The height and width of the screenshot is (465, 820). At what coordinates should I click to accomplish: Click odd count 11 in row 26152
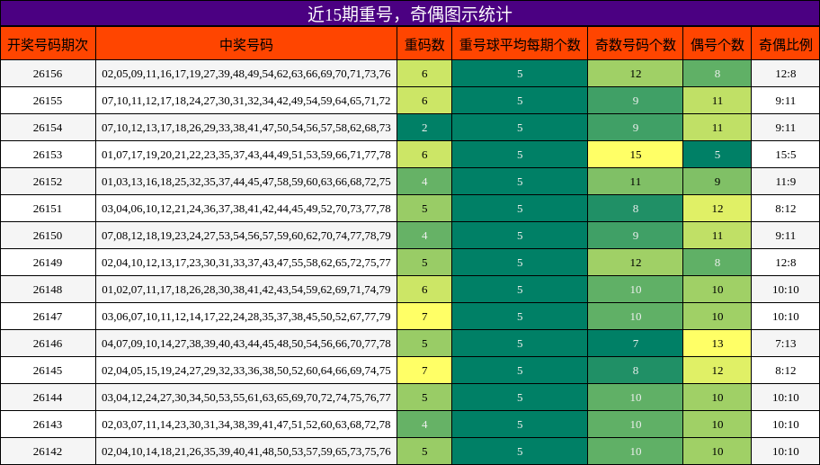coord(636,182)
